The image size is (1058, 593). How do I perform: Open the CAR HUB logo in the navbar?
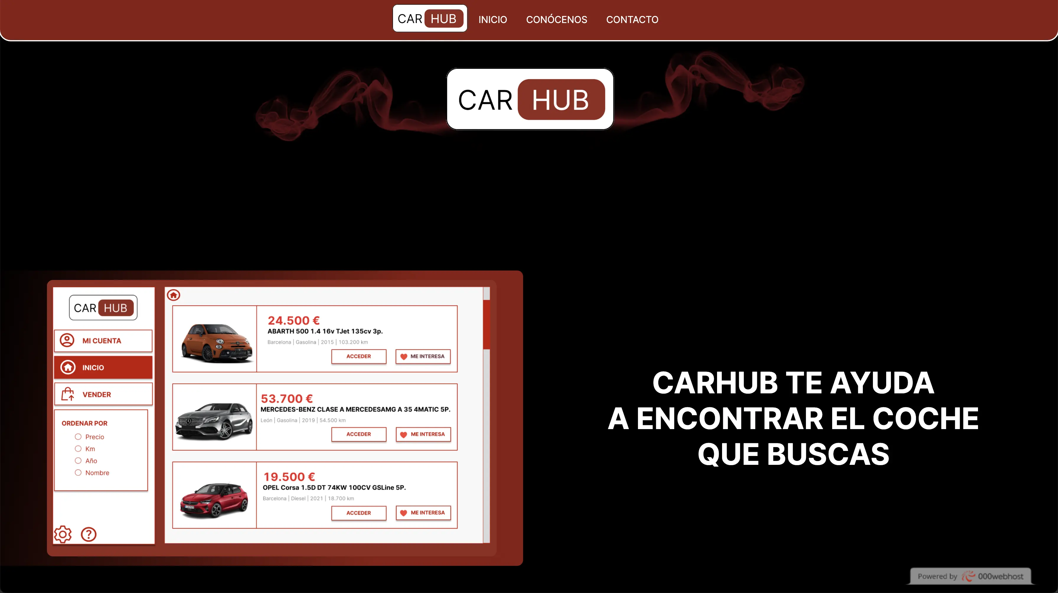(x=429, y=19)
